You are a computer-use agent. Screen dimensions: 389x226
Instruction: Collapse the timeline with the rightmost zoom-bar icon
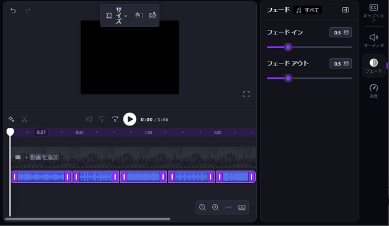242,207
